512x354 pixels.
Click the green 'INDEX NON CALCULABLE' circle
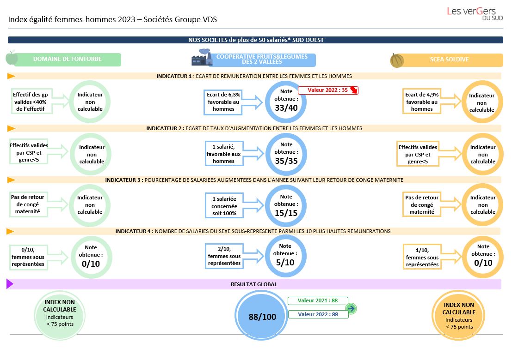[60, 315]
